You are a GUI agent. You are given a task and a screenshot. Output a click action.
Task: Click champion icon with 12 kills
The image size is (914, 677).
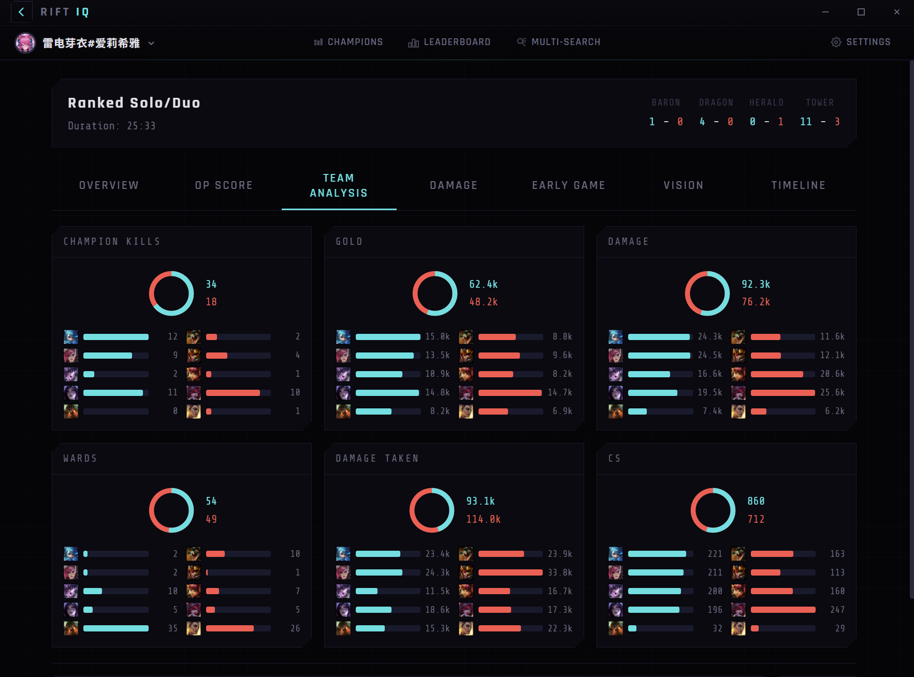pyautogui.click(x=71, y=337)
